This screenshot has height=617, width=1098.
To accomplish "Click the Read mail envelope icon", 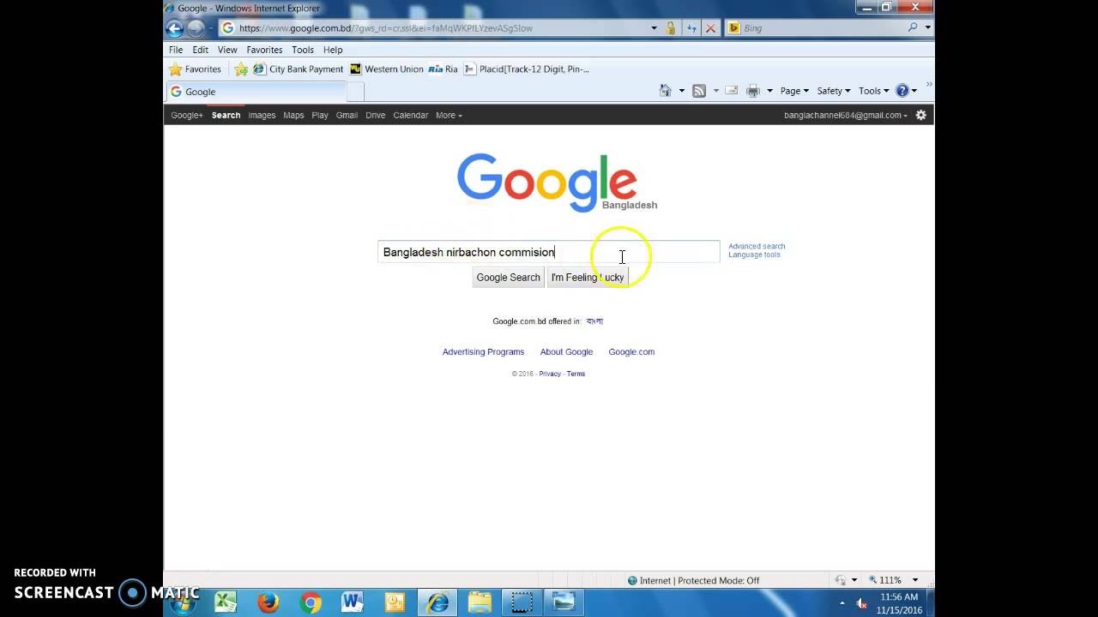I will [732, 91].
